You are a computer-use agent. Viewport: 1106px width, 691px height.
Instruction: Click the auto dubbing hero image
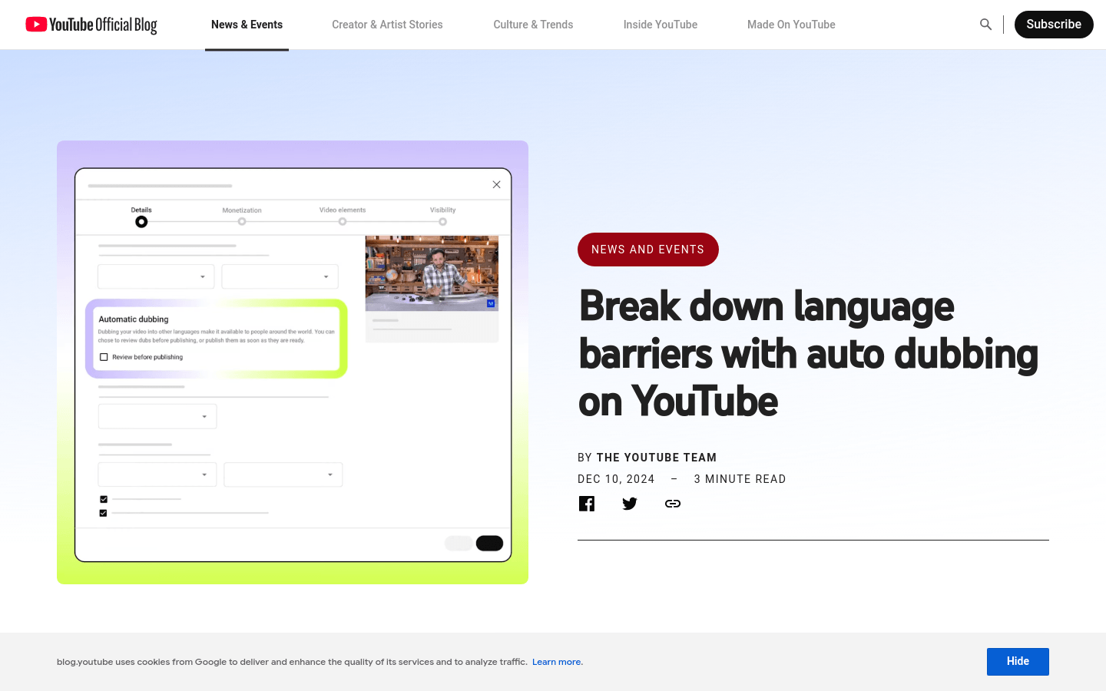(x=293, y=362)
